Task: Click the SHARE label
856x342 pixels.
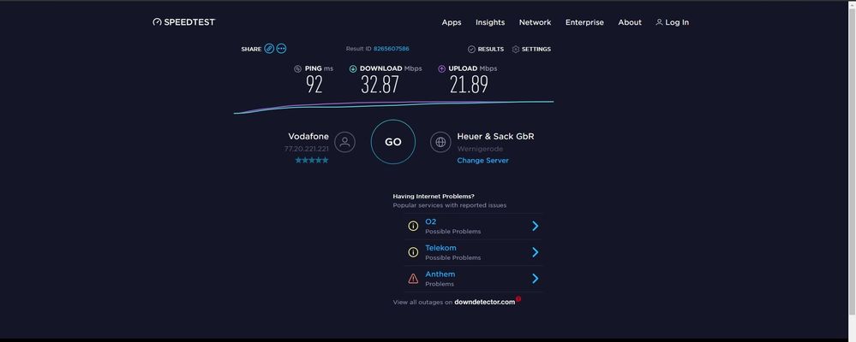Action: (x=251, y=49)
